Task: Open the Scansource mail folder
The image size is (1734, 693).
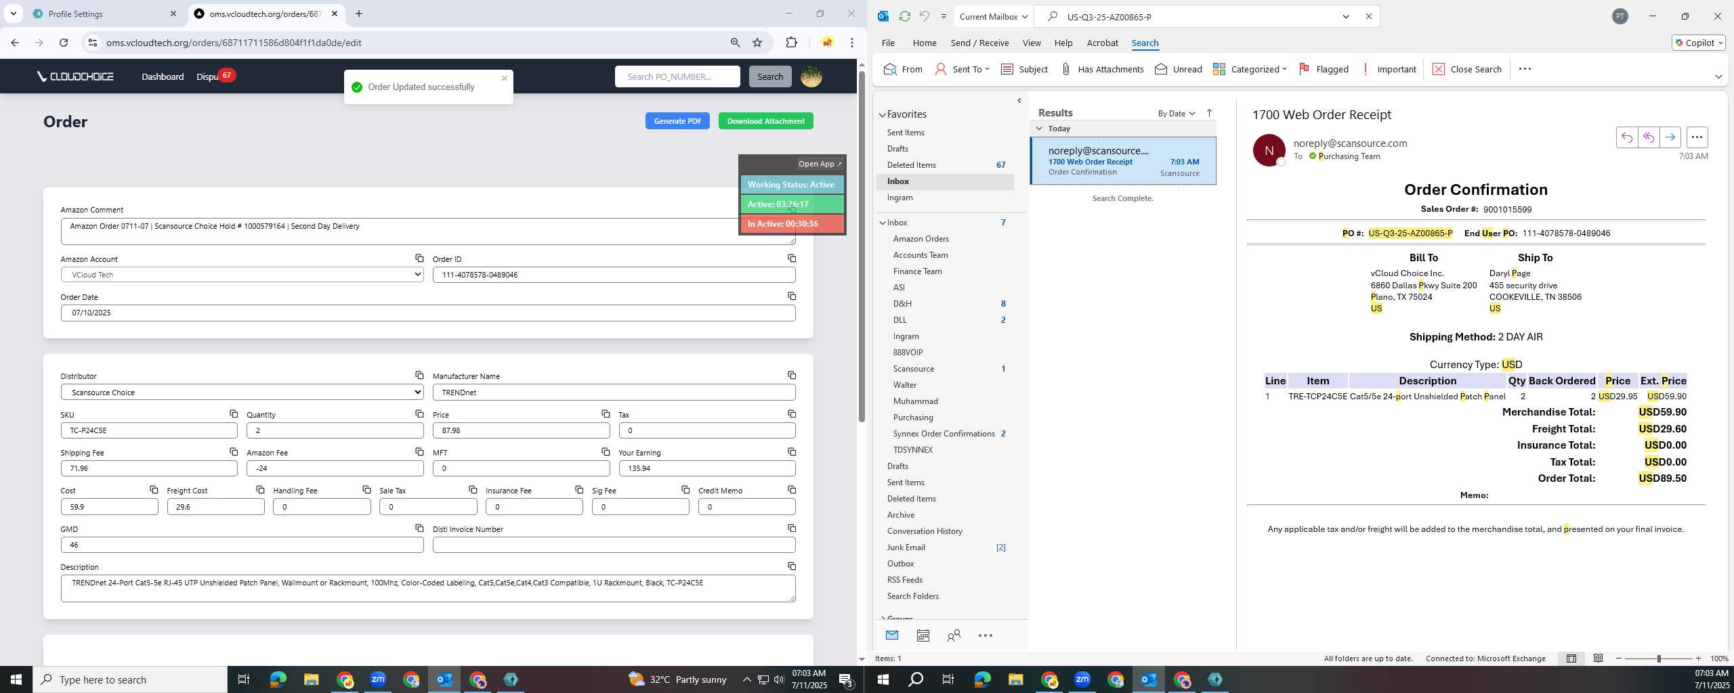Action: (x=913, y=369)
